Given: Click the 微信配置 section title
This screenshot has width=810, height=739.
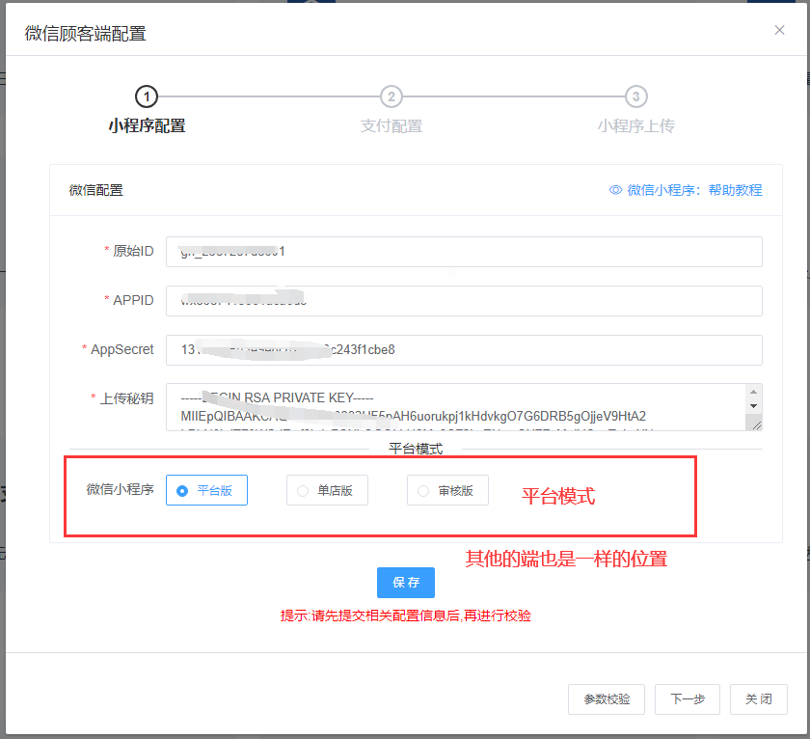Looking at the screenshot, I should tap(96, 190).
